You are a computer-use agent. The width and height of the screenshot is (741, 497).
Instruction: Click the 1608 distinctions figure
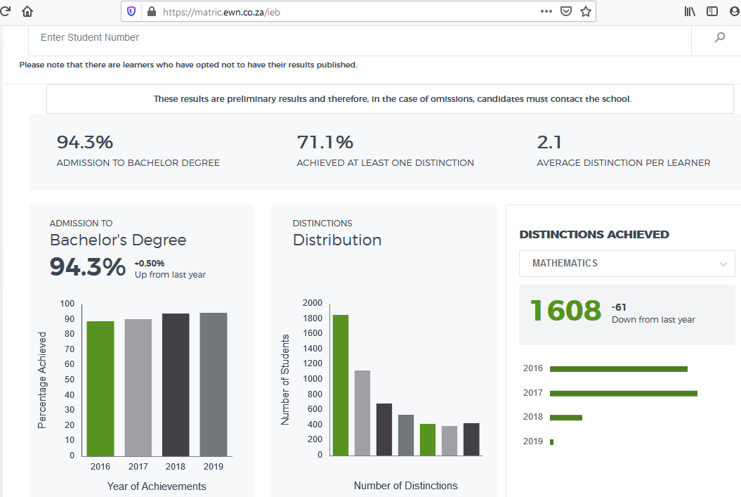click(565, 311)
